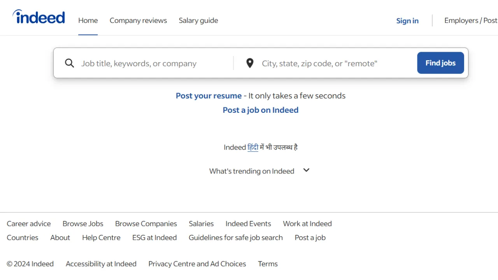The height and width of the screenshot is (280, 498).
Task: Expand What's trending on Indeed chevron
Action: click(306, 170)
